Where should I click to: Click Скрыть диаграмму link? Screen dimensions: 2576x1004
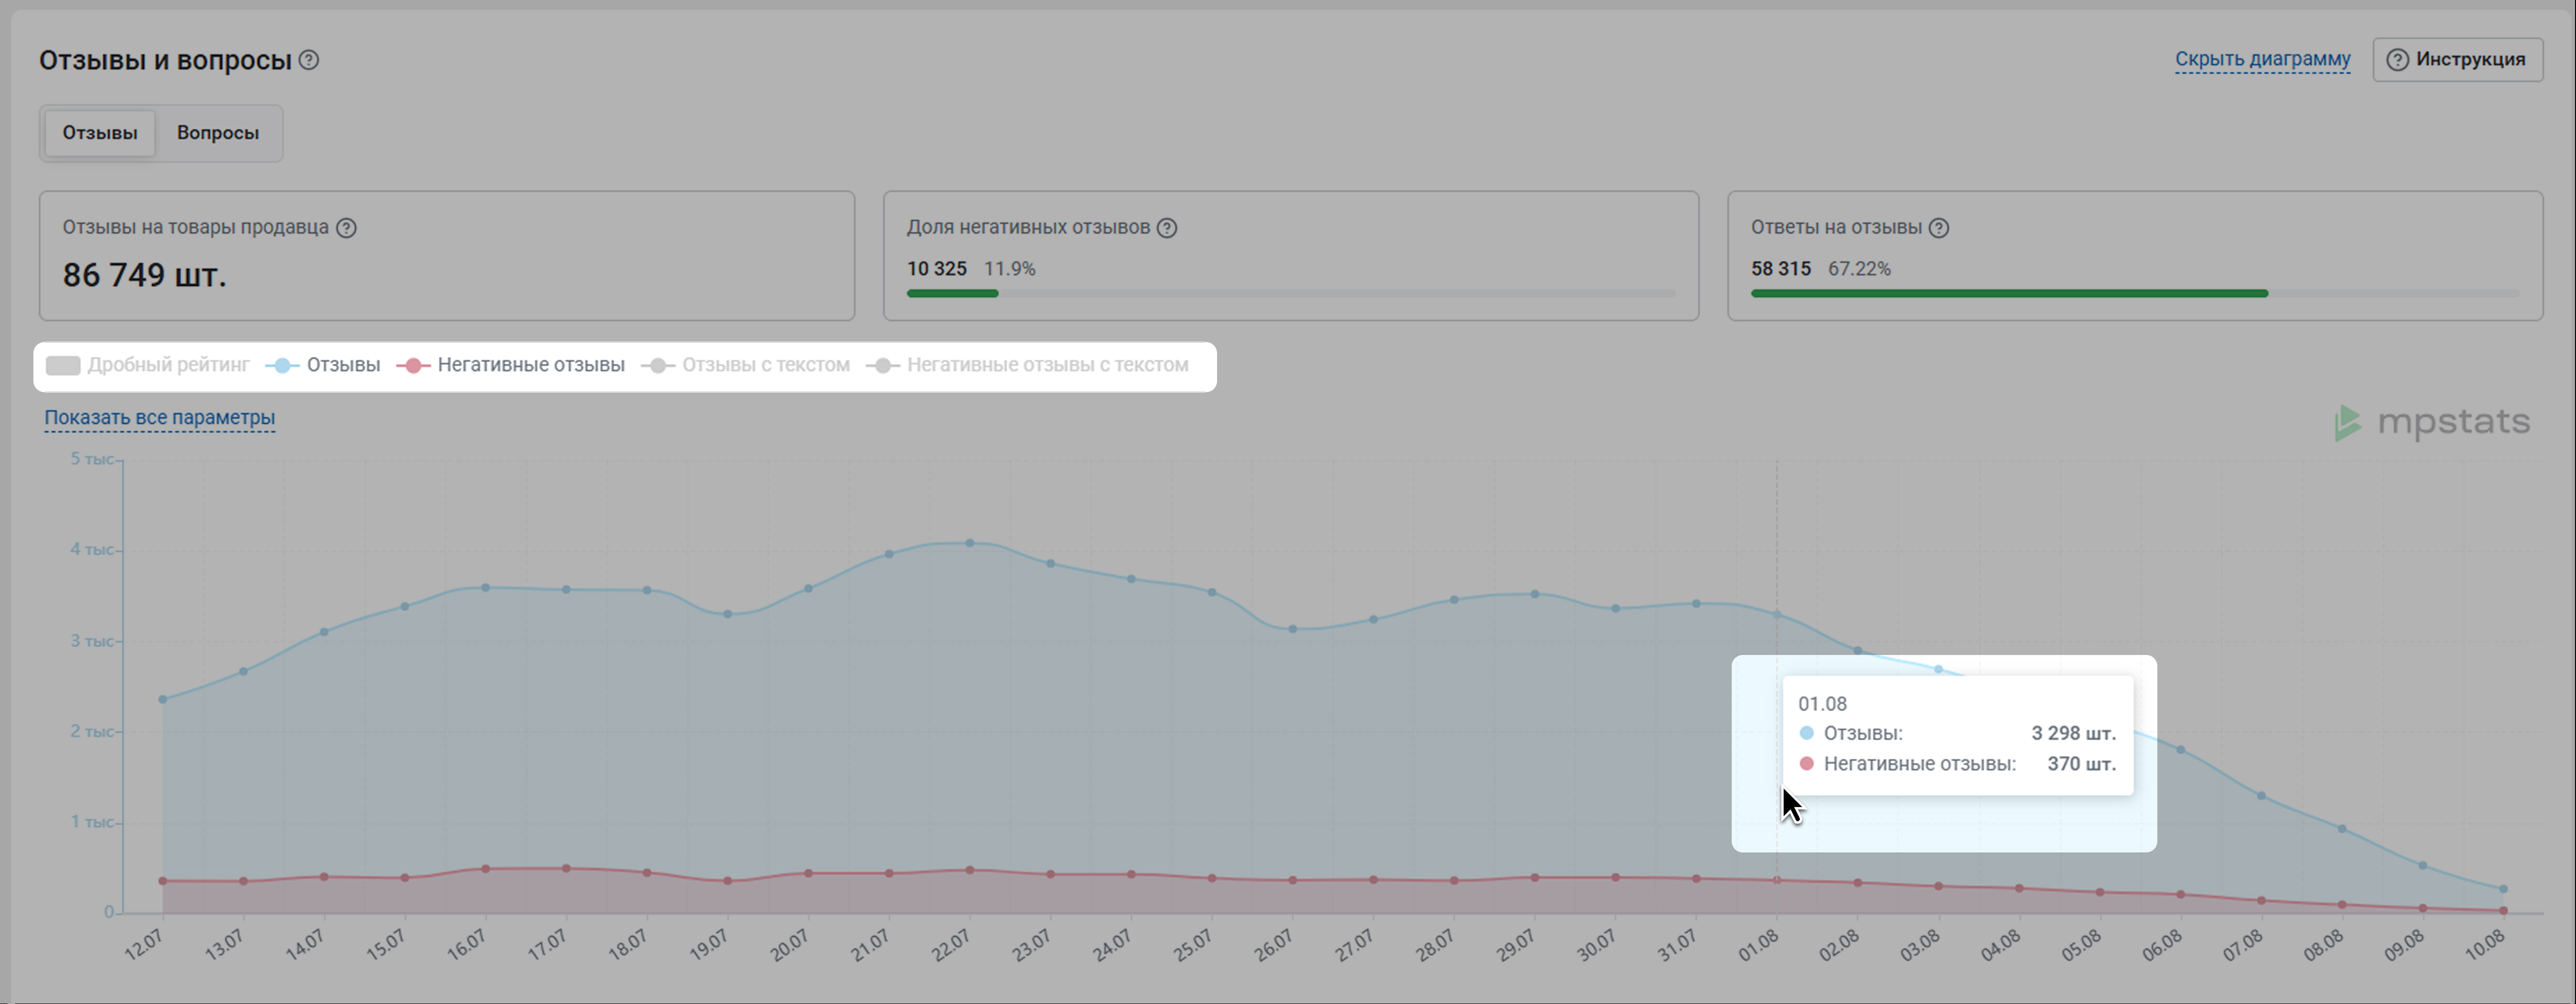(2263, 59)
